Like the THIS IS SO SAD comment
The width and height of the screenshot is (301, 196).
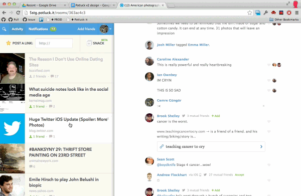[x=269, y=91]
